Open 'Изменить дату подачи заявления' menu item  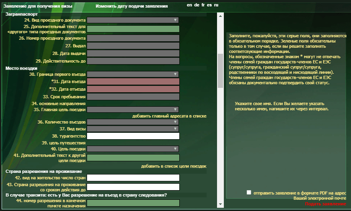tap(132, 6)
